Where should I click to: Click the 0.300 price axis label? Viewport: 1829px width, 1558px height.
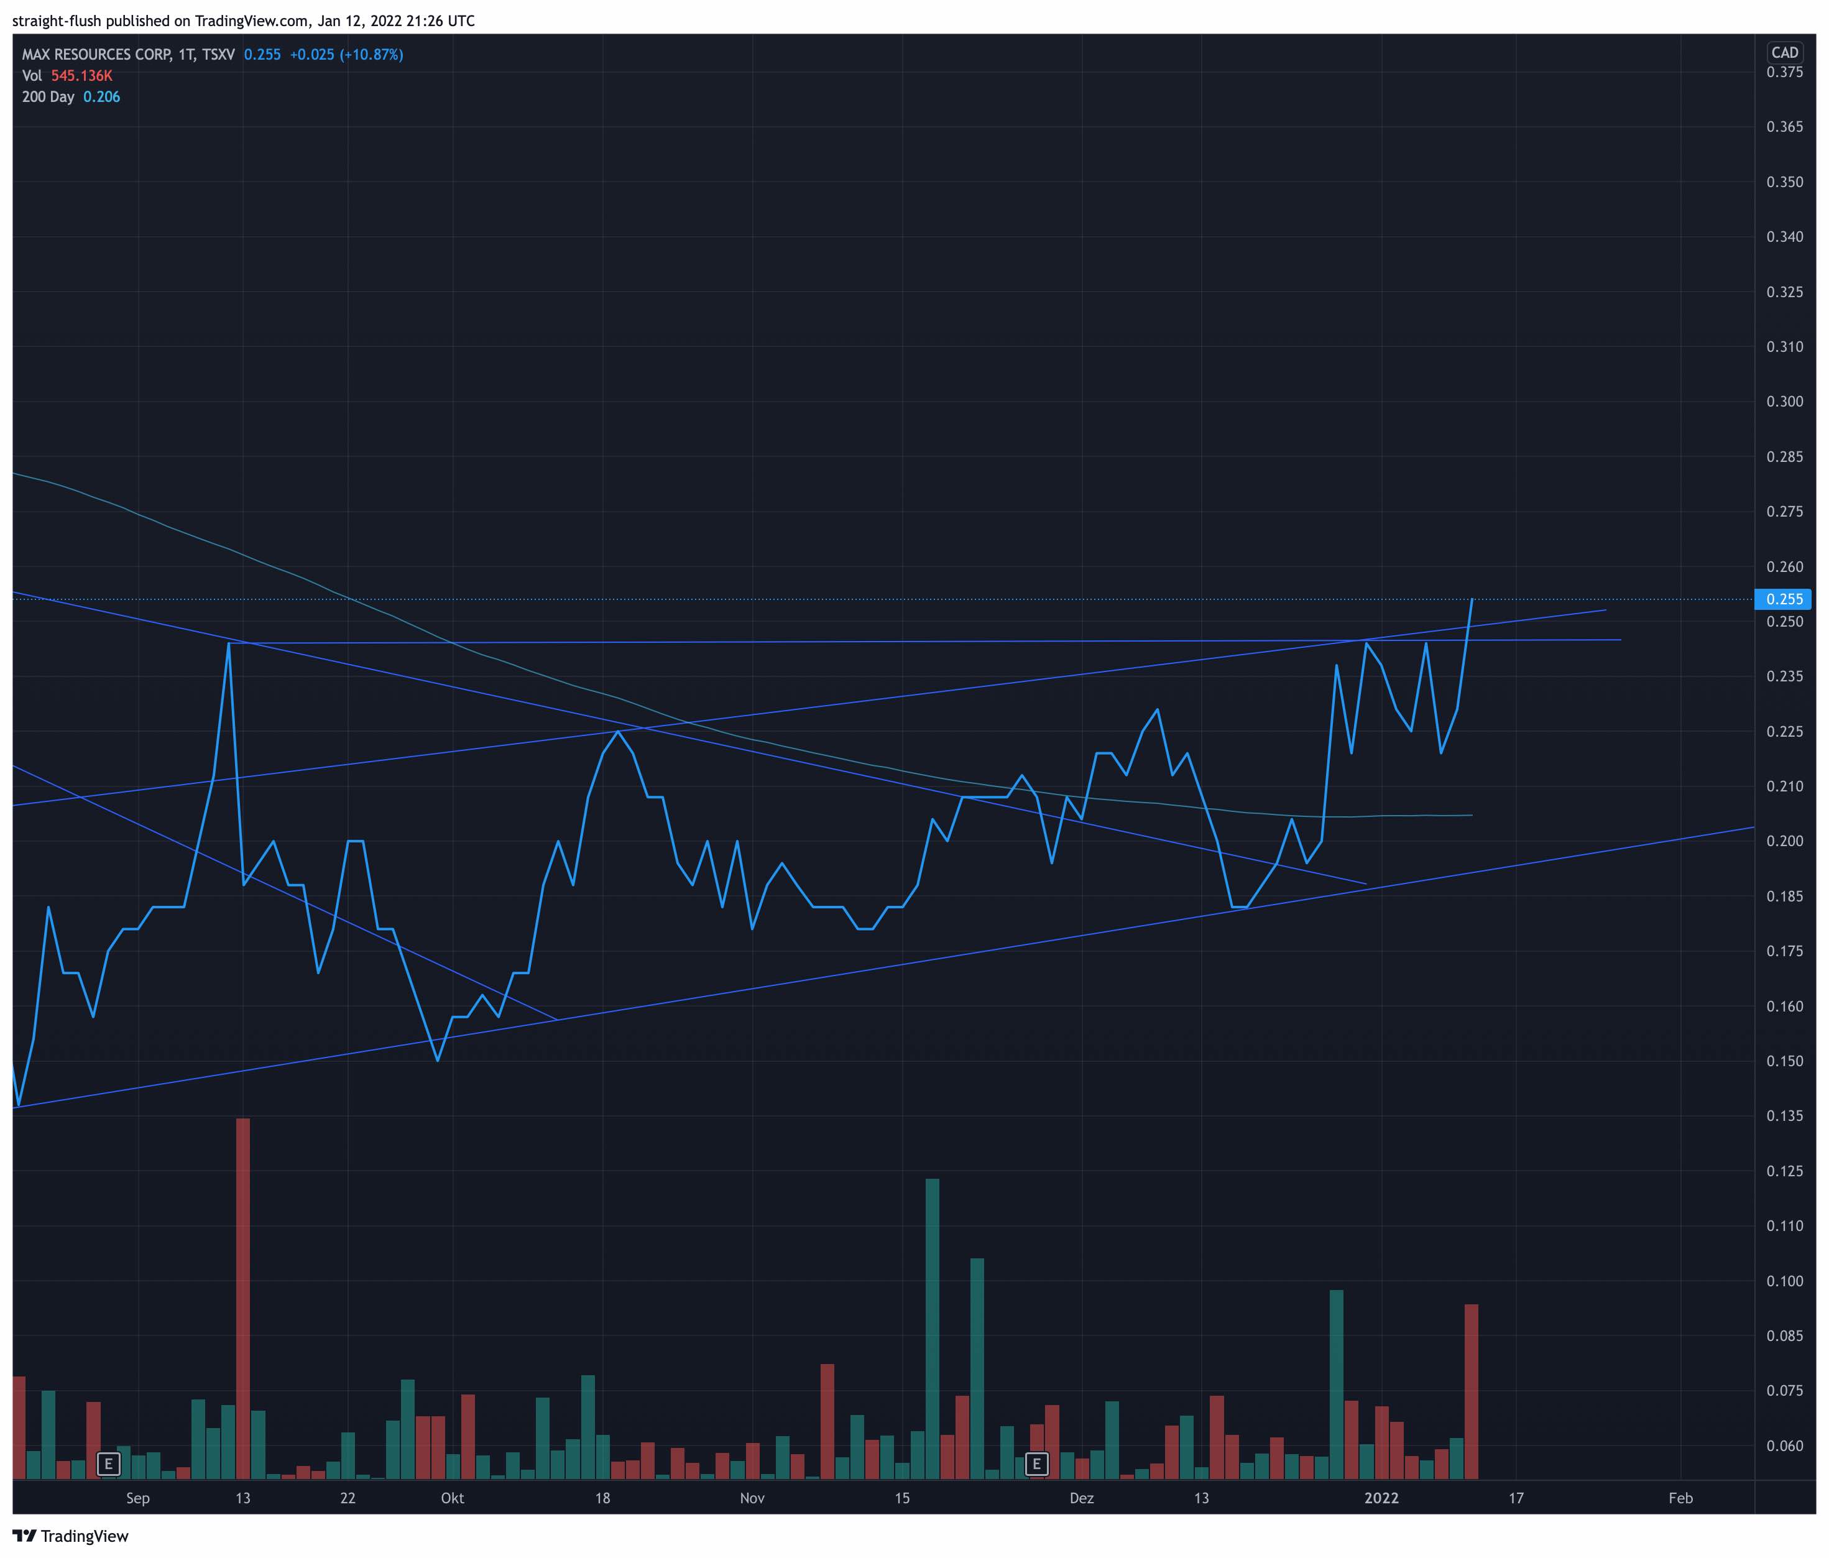coord(1784,402)
